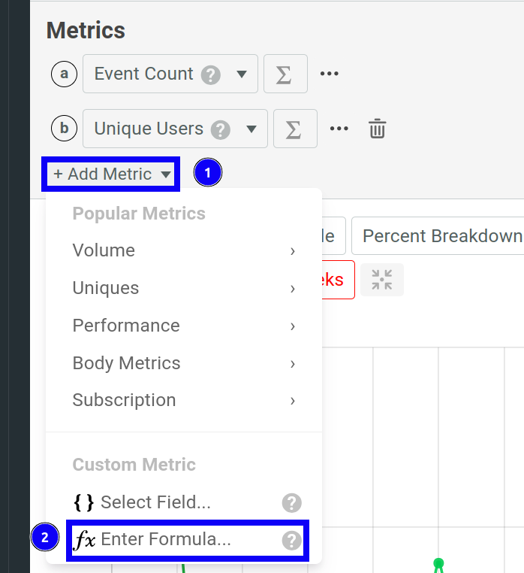Image resolution: width=524 pixels, height=573 pixels.
Task: Open the Volume submenu
Action: tap(183, 250)
